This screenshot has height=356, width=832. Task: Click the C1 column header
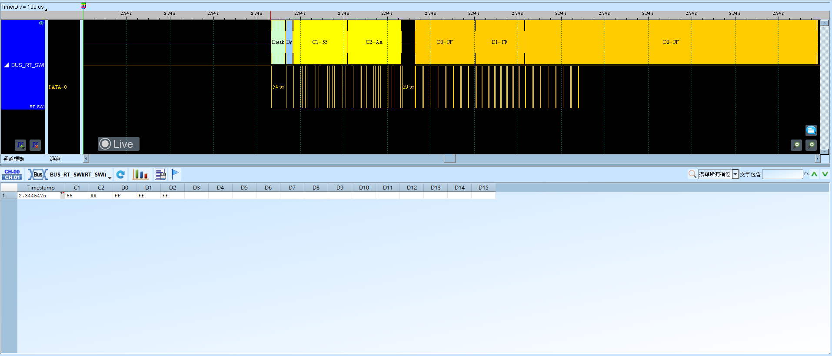77,188
